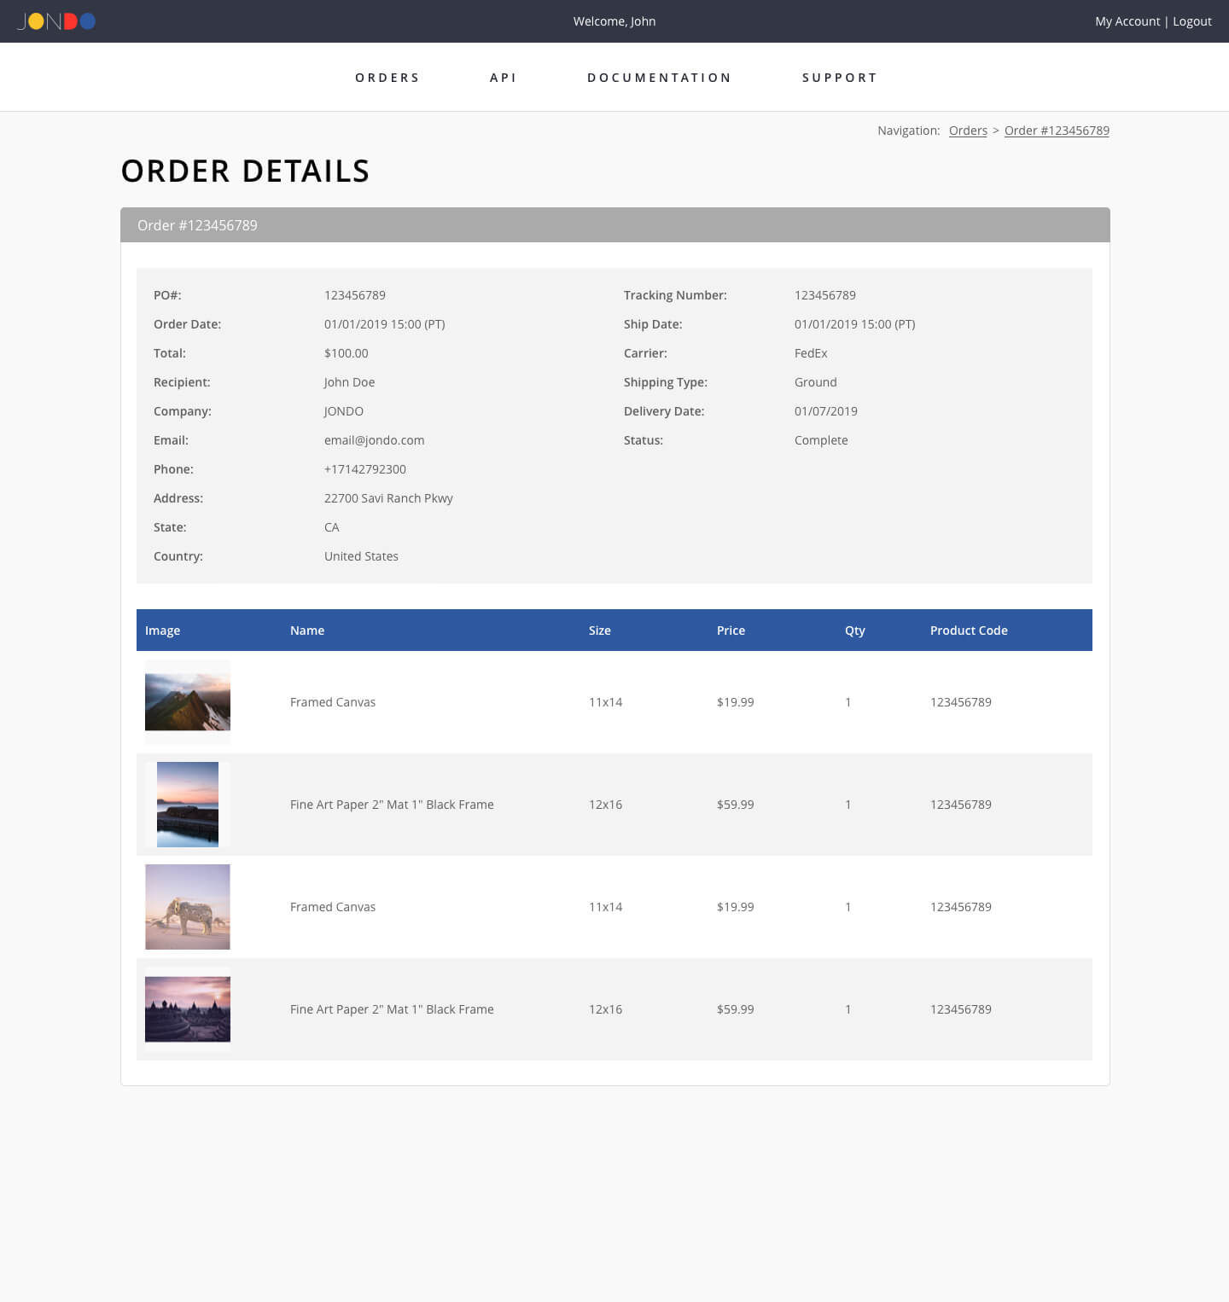Open the sunset seascape product thumbnail

pyautogui.click(x=188, y=805)
